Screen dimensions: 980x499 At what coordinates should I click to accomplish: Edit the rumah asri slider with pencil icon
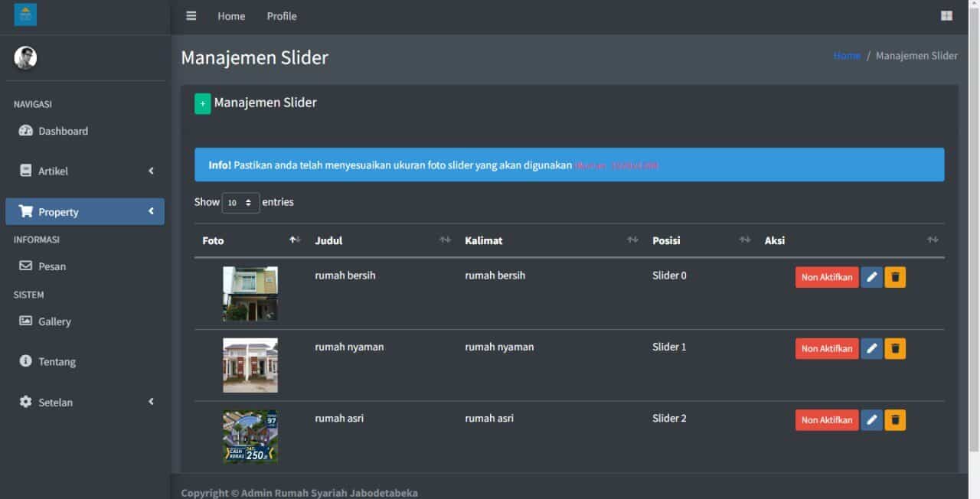871,420
